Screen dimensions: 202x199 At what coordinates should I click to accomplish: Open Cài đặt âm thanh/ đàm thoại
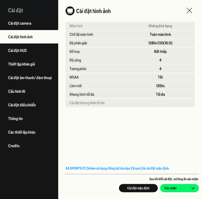coord(30,78)
